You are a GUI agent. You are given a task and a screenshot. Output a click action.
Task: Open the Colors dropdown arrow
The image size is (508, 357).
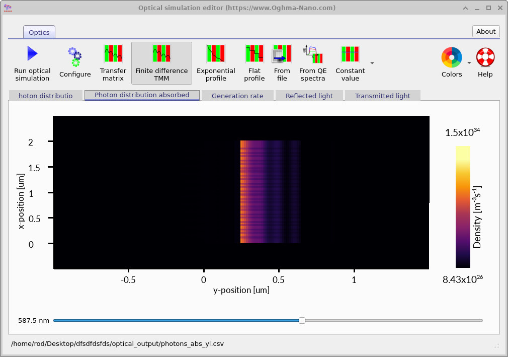pyautogui.click(x=469, y=63)
